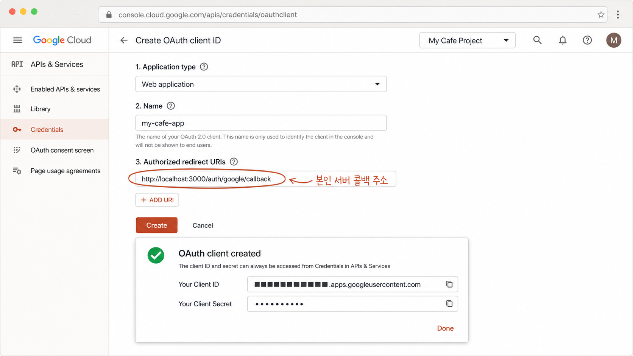Select Credentials in the sidebar
The width and height of the screenshot is (633, 356).
click(55, 129)
